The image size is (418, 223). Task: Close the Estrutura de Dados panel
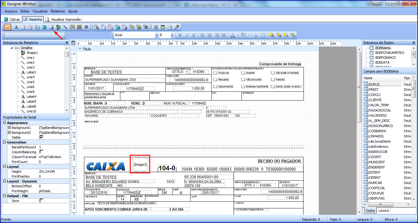414,43
